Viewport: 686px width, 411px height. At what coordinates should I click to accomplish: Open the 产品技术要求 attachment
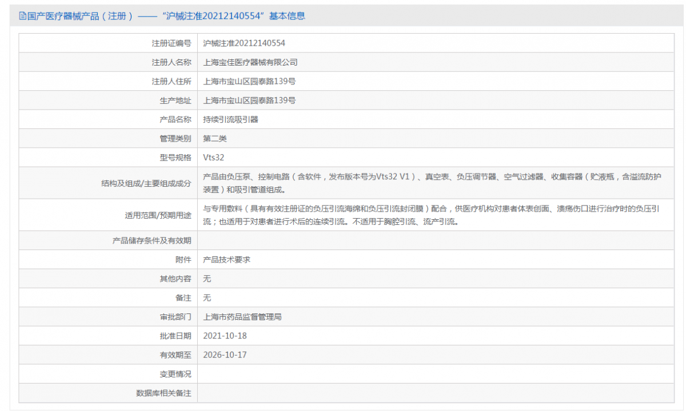pos(227,260)
